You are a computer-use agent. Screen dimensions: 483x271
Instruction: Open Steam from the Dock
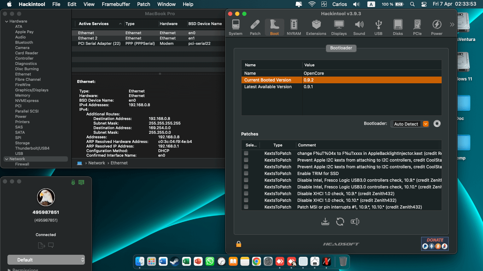click(175, 261)
